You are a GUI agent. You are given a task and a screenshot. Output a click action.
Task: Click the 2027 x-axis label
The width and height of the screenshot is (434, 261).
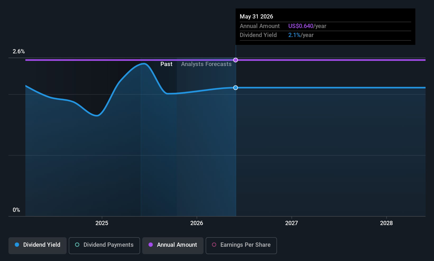click(292, 223)
